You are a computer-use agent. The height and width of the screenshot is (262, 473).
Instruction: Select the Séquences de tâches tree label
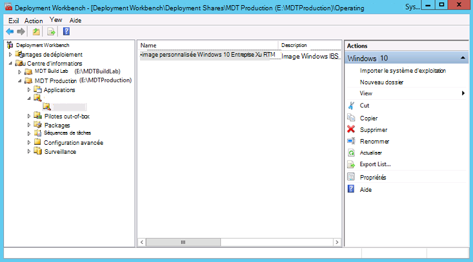(67, 133)
